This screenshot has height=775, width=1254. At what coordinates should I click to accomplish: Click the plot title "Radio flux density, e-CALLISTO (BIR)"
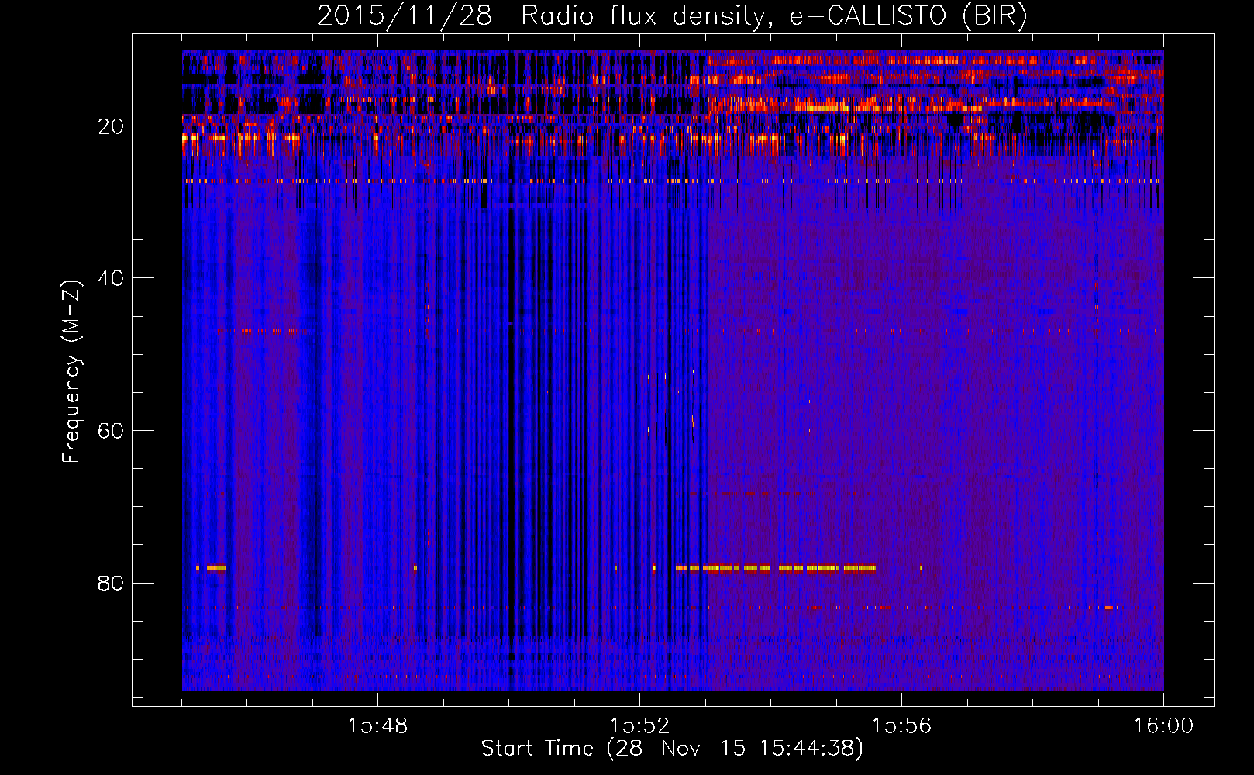pyautogui.click(x=774, y=16)
